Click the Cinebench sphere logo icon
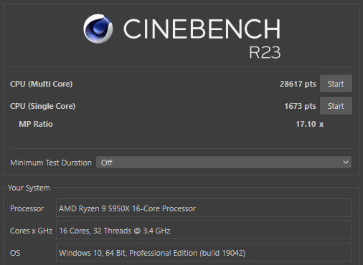The image size is (363, 265). click(98, 29)
